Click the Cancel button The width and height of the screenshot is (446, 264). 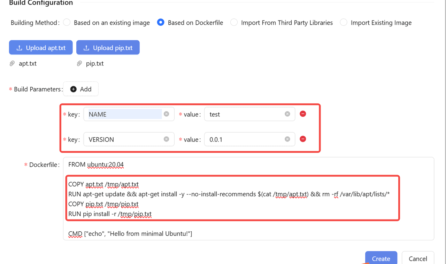pos(418,258)
